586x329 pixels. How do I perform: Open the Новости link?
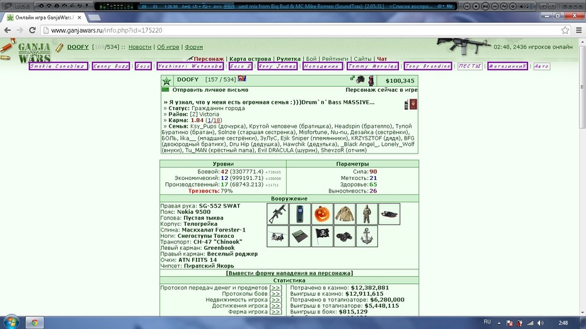pyautogui.click(x=140, y=47)
